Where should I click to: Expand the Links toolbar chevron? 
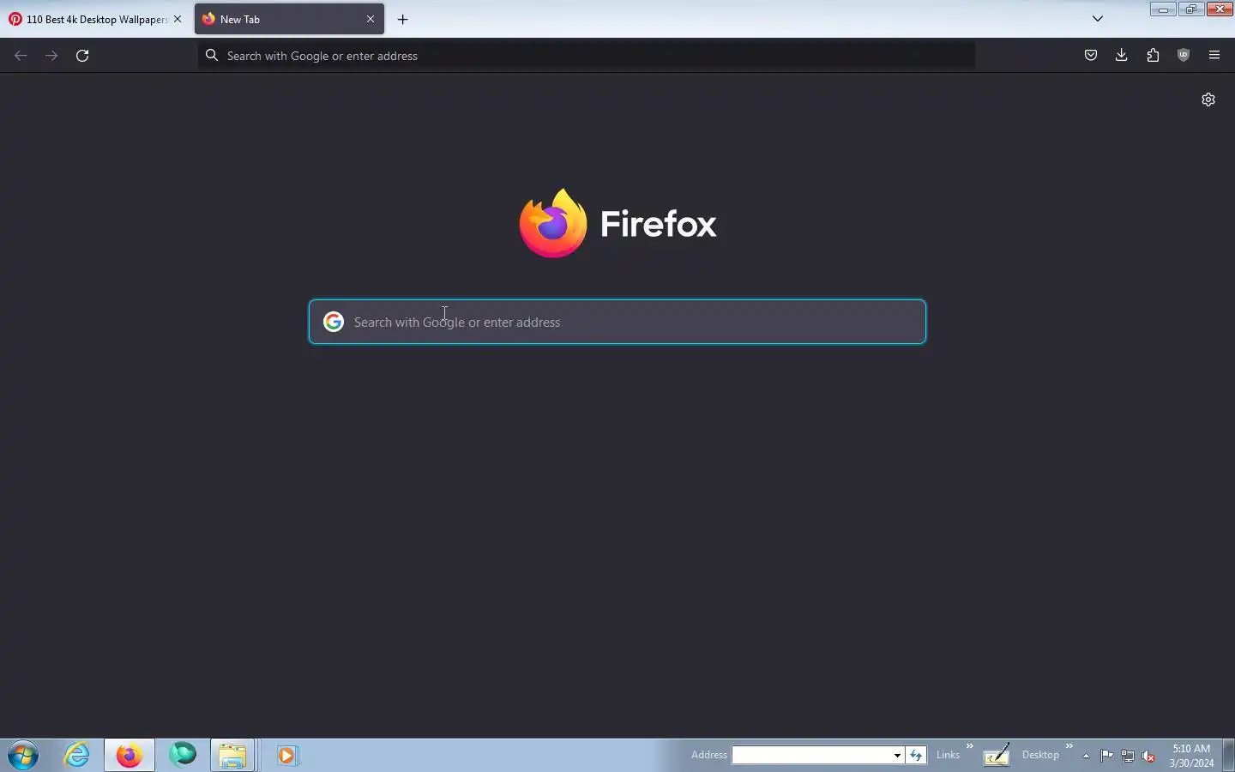tap(970, 746)
